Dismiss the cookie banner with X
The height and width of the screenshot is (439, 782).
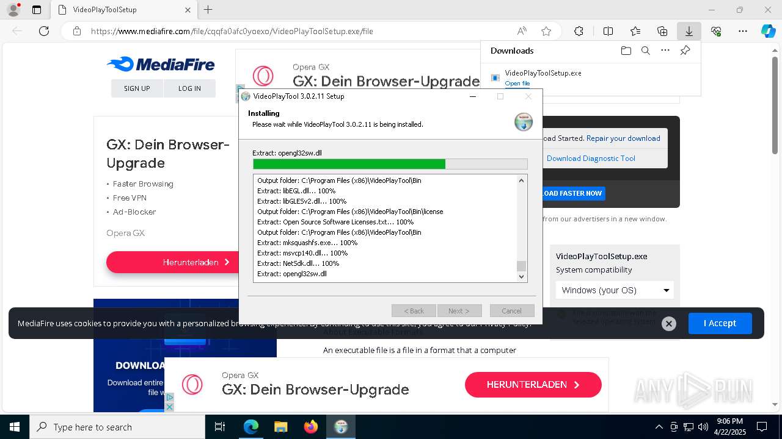pyautogui.click(x=669, y=324)
